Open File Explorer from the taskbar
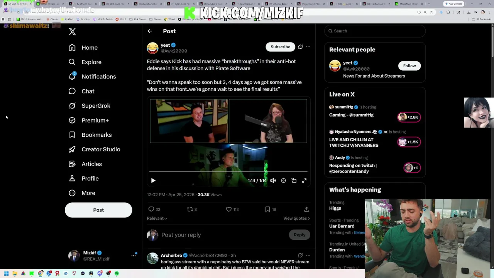 15,274
